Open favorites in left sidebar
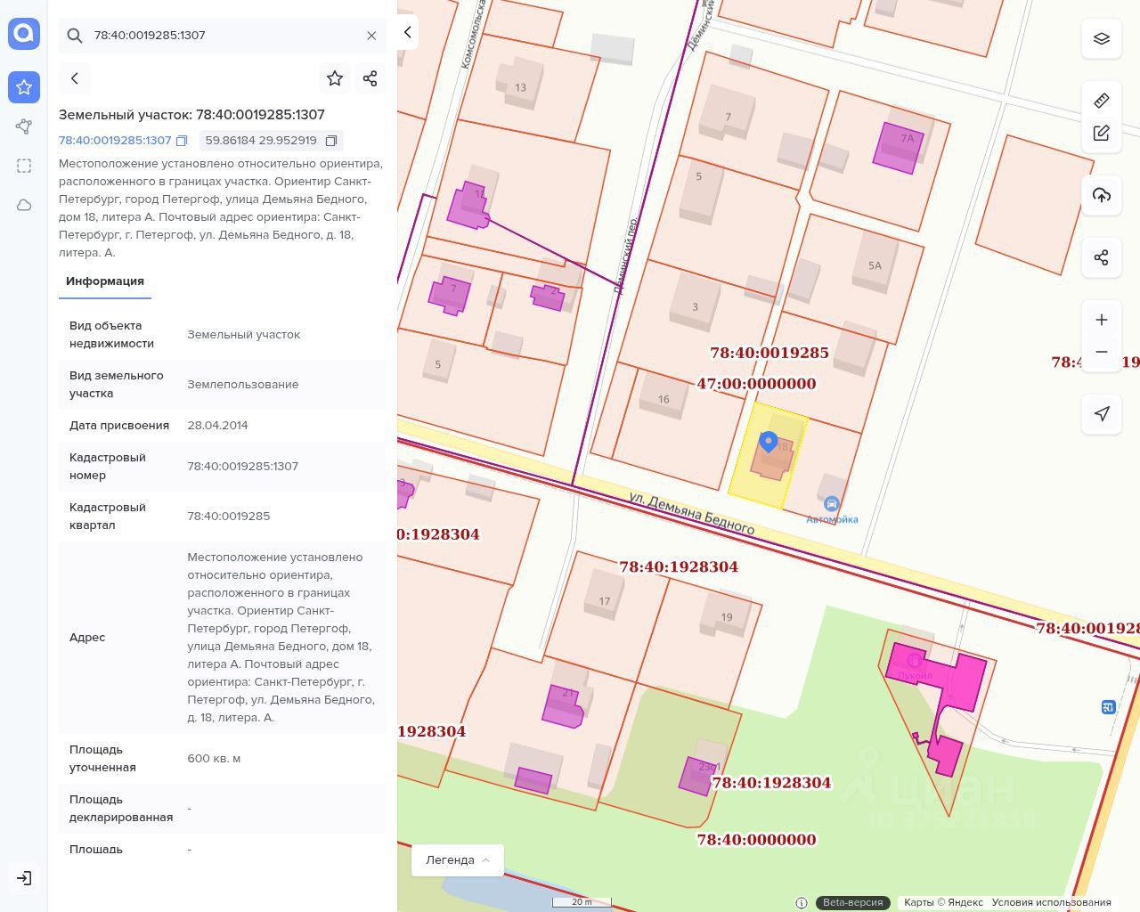The width and height of the screenshot is (1140, 912). click(x=24, y=87)
